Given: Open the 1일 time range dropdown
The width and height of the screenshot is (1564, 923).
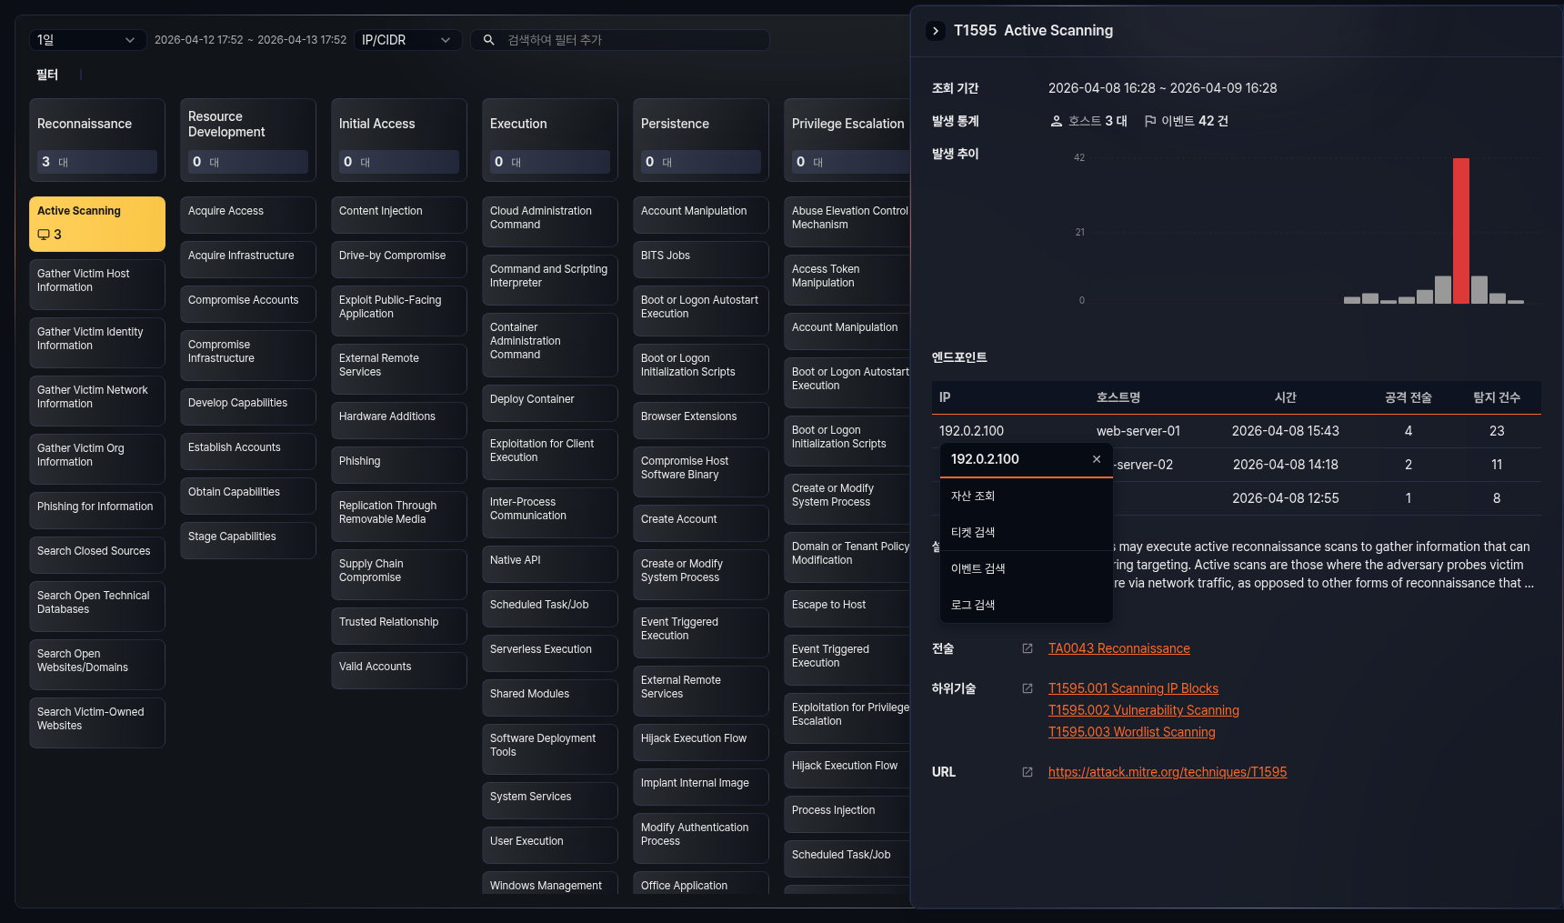Looking at the screenshot, I should [86, 40].
